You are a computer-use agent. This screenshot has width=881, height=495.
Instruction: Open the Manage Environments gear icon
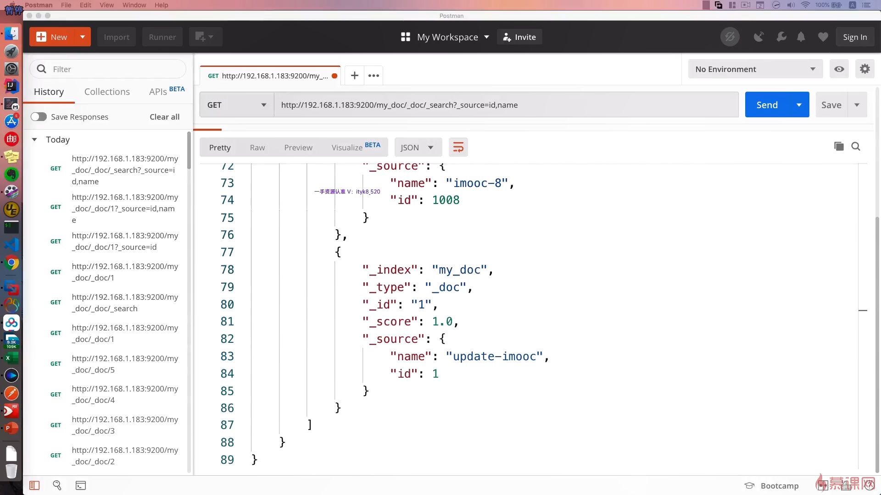coord(864,69)
